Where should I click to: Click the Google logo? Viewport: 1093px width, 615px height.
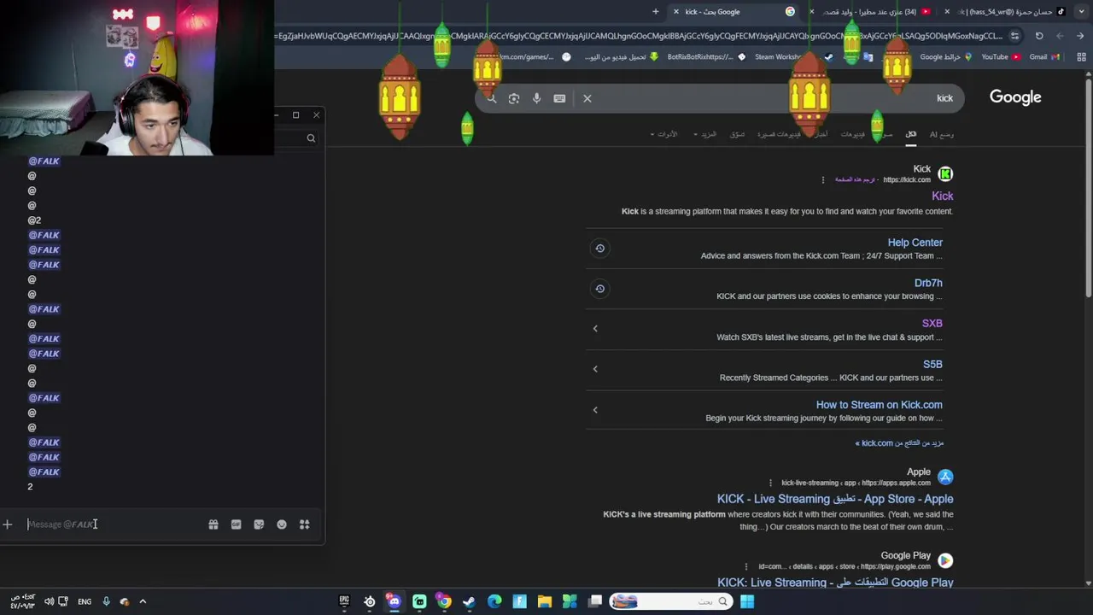pyautogui.click(x=1015, y=97)
